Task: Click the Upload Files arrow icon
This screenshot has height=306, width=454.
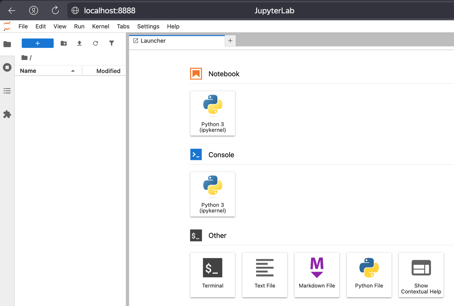Action: [79, 43]
